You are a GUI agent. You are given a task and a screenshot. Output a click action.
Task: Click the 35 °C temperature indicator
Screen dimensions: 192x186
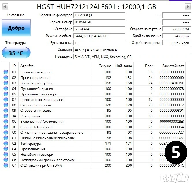[16, 53]
